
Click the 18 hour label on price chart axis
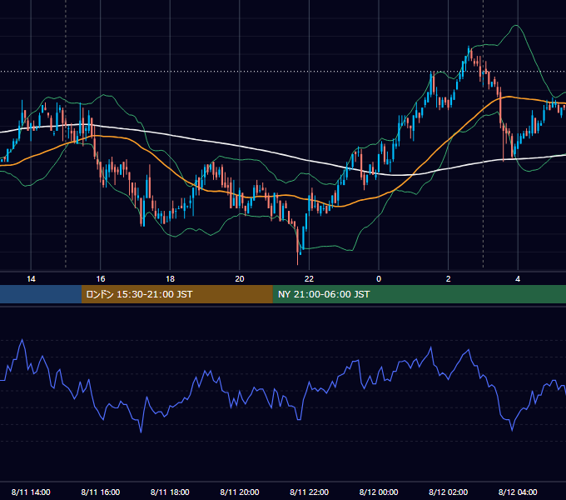170,279
